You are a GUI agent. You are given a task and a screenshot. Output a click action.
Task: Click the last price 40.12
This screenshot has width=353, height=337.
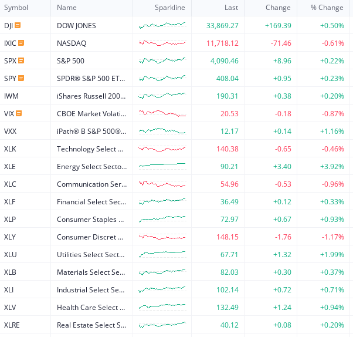(x=229, y=325)
